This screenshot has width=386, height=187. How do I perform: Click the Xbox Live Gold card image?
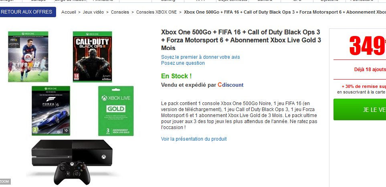116,111
